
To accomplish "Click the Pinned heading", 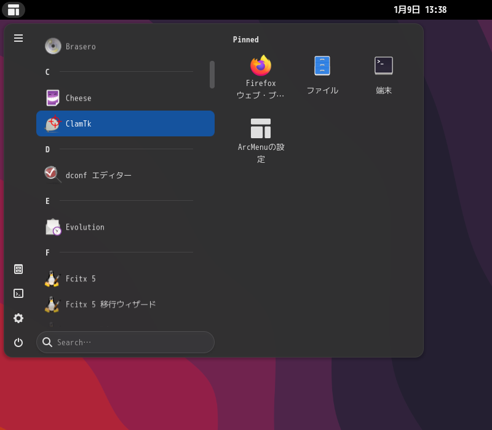I will point(245,39).
